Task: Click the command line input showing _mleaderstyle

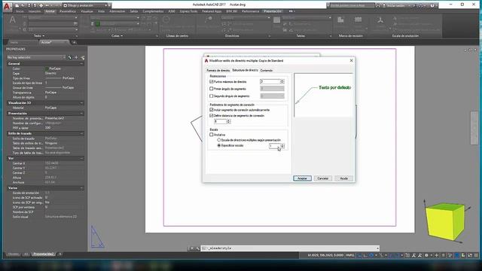Action: coord(290,248)
